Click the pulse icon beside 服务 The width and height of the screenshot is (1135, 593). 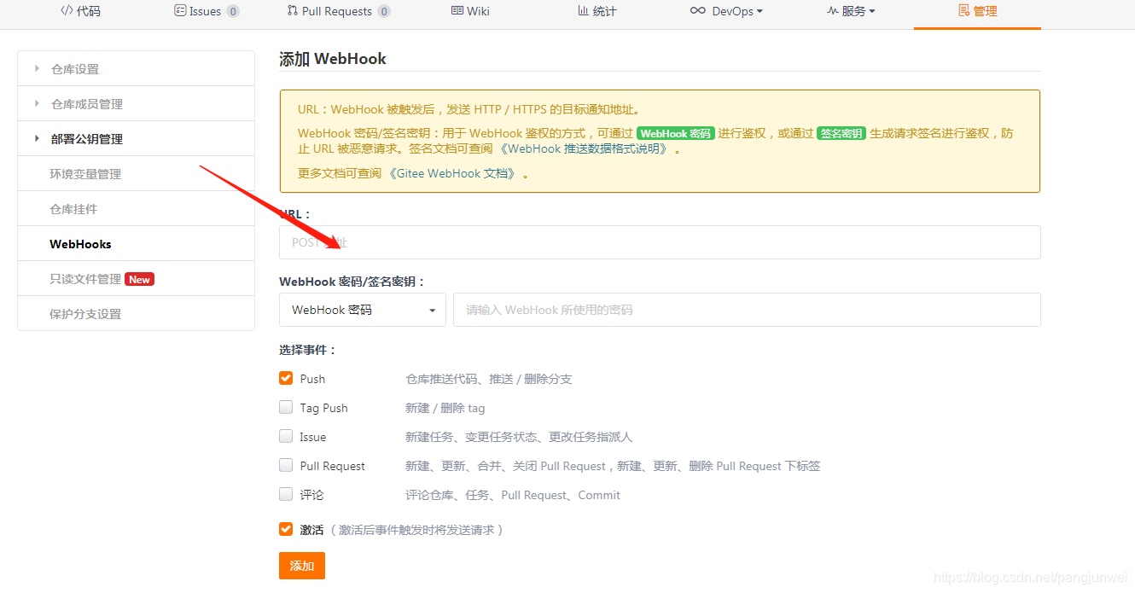833,11
